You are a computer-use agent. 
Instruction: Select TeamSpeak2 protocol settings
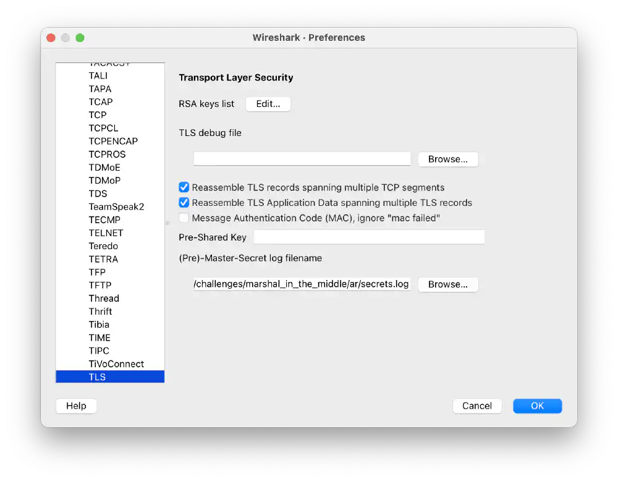[x=116, y=206]
